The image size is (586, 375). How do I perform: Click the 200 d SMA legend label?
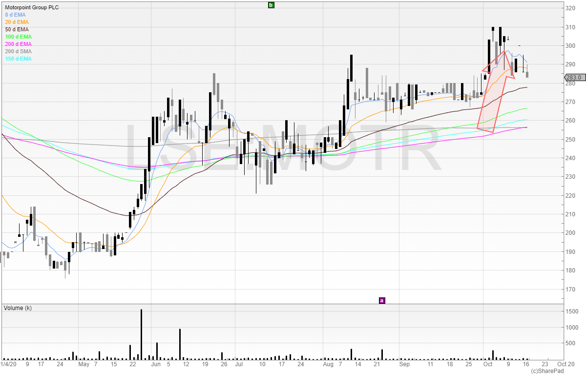(x=19, y=51)
